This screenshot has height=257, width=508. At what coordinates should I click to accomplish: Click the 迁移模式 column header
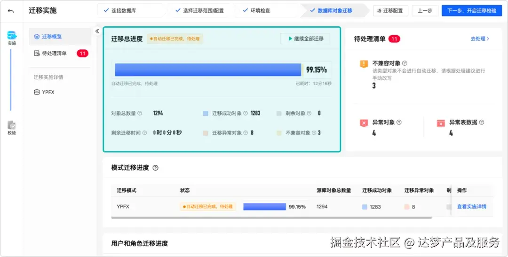click(x=127, y=190)
